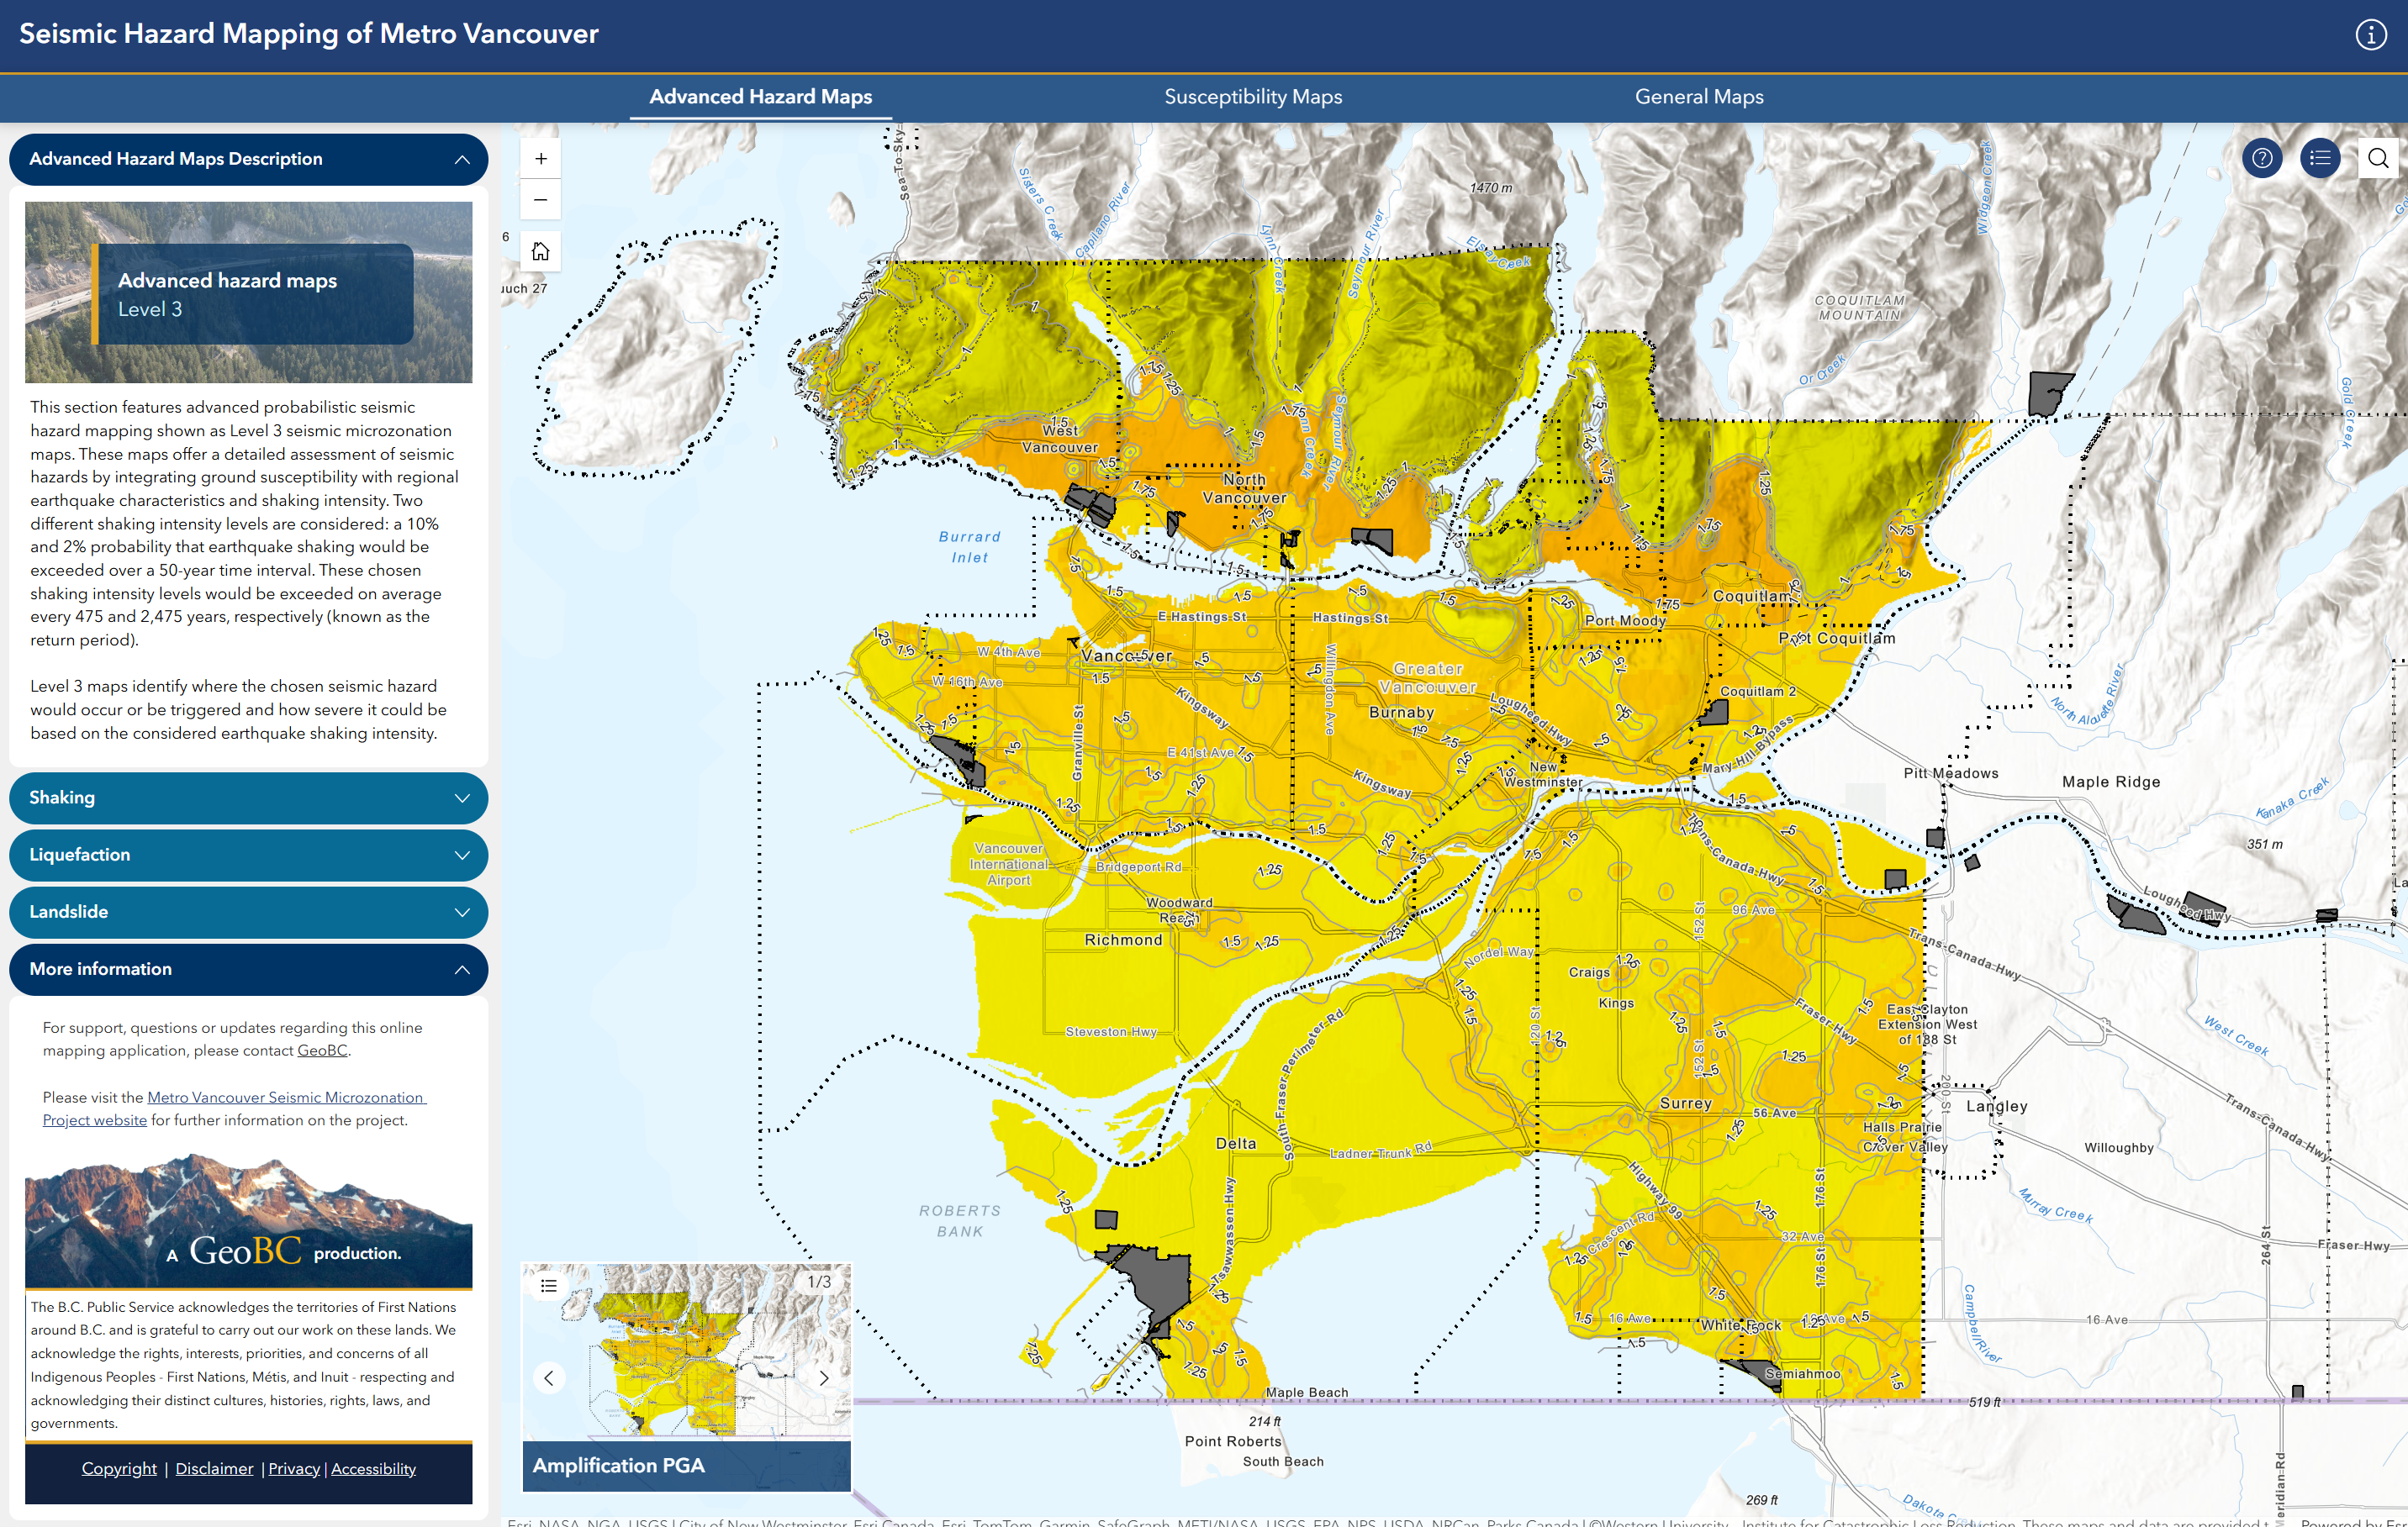Click the GeoBC production banner image

click(x=249, y=1220)
